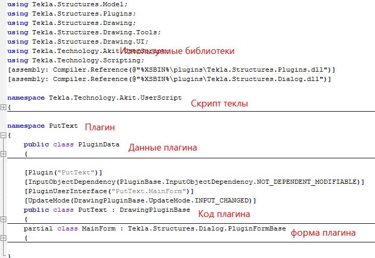375x258 pixels.
Task: Click the [UpdateMode(...INPUT_CHANGED)] attribute line
Action: [140, 200]
